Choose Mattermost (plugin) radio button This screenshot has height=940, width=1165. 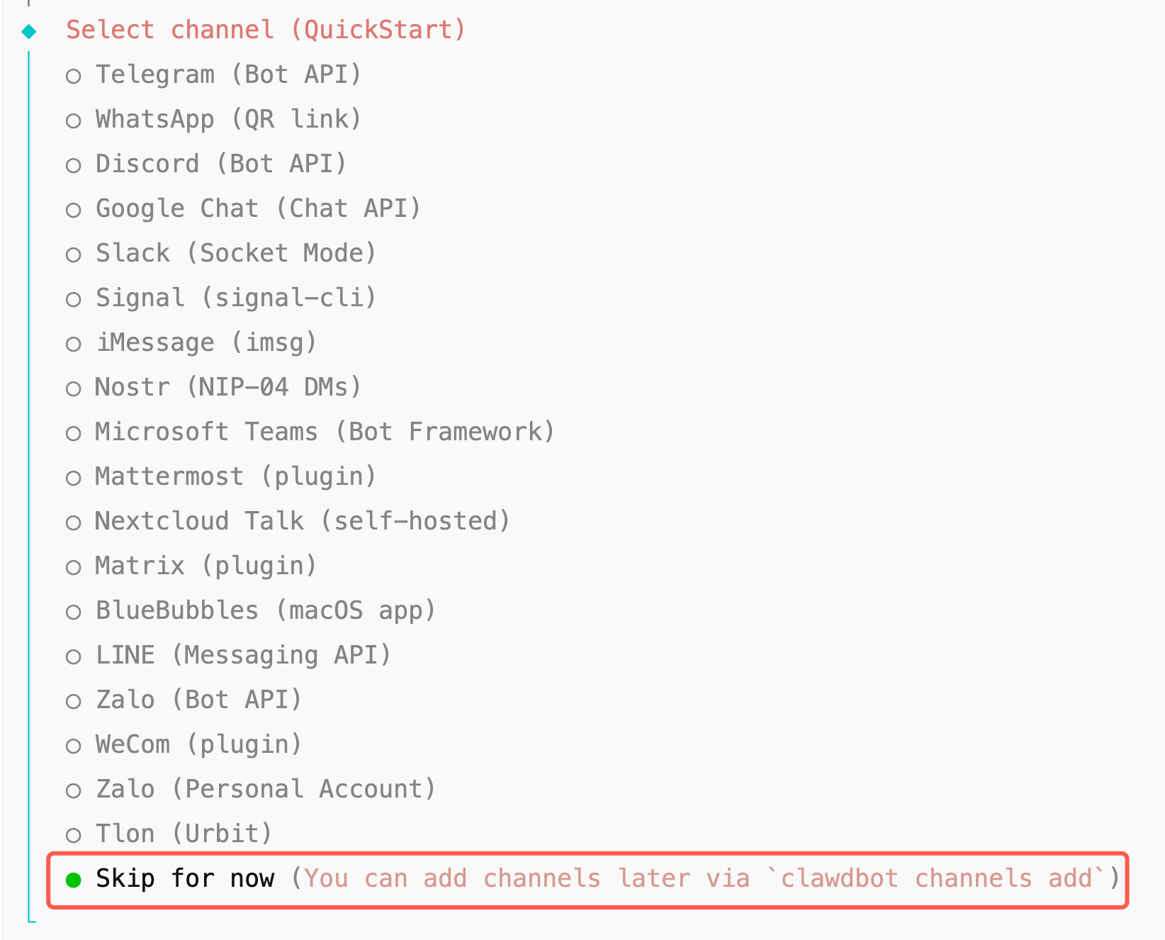click(x=74, y=478)
